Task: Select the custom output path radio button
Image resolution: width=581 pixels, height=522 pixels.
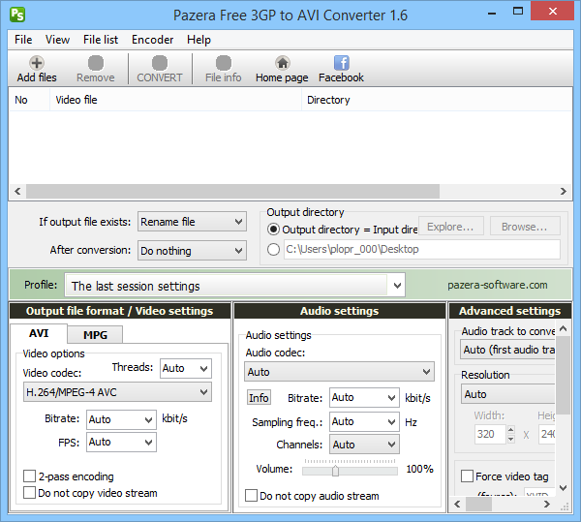Action: pyautogui.click(x=273, y=249)
